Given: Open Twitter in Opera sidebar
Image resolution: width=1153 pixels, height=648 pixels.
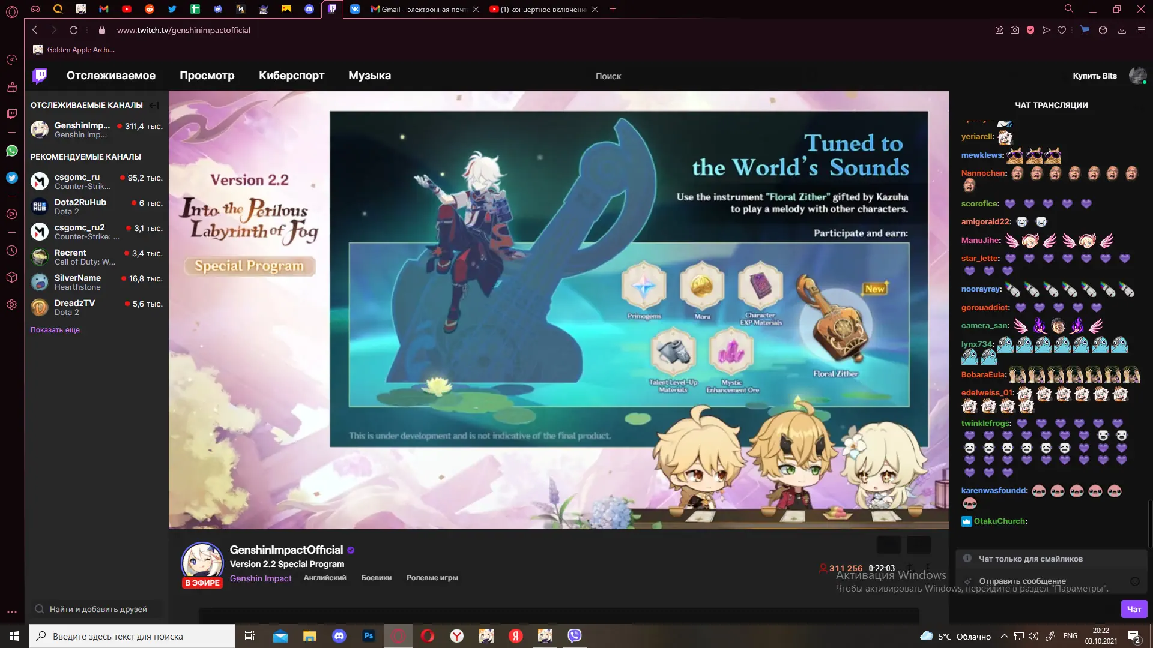Looking at the screenshot, I should 12,178.
